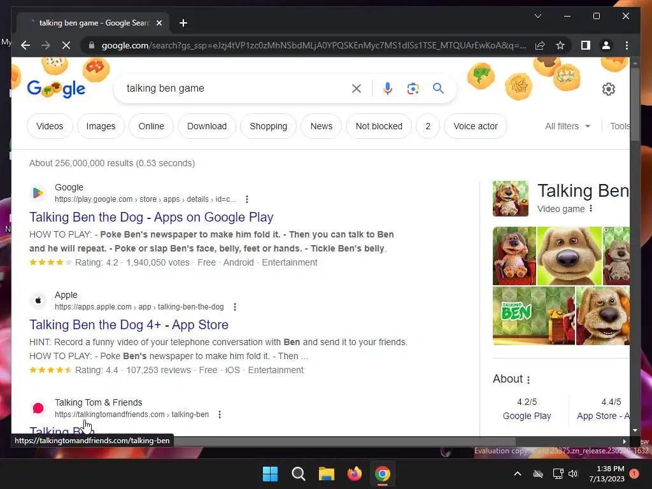Search by voice using the microphone
This screenshot has width=652, height=489.
click(x=388, y=88)
